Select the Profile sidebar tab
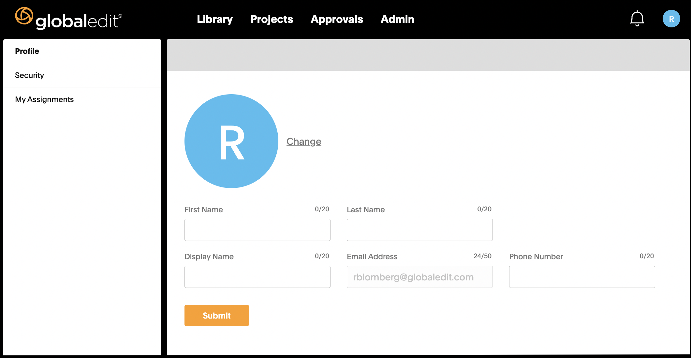This screenshot has width=691, height=358. (x=82, y=51)
